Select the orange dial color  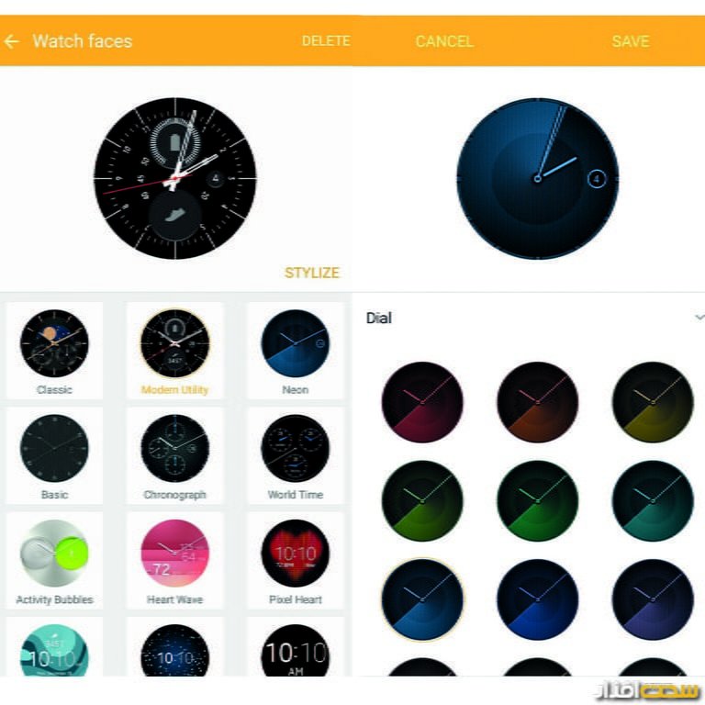[537, 402]
